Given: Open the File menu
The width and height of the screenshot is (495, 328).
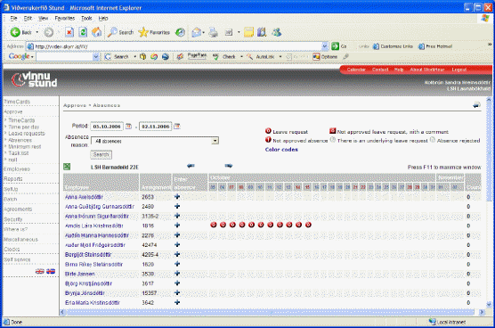Looking at the screenshot, I should 13,19.
